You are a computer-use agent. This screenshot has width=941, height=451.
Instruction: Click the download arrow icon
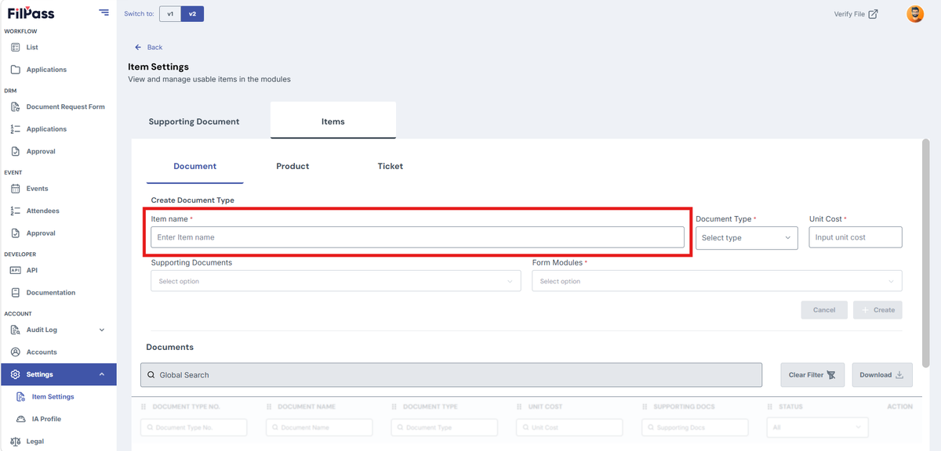899,375
